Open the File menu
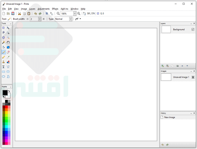 4,9
